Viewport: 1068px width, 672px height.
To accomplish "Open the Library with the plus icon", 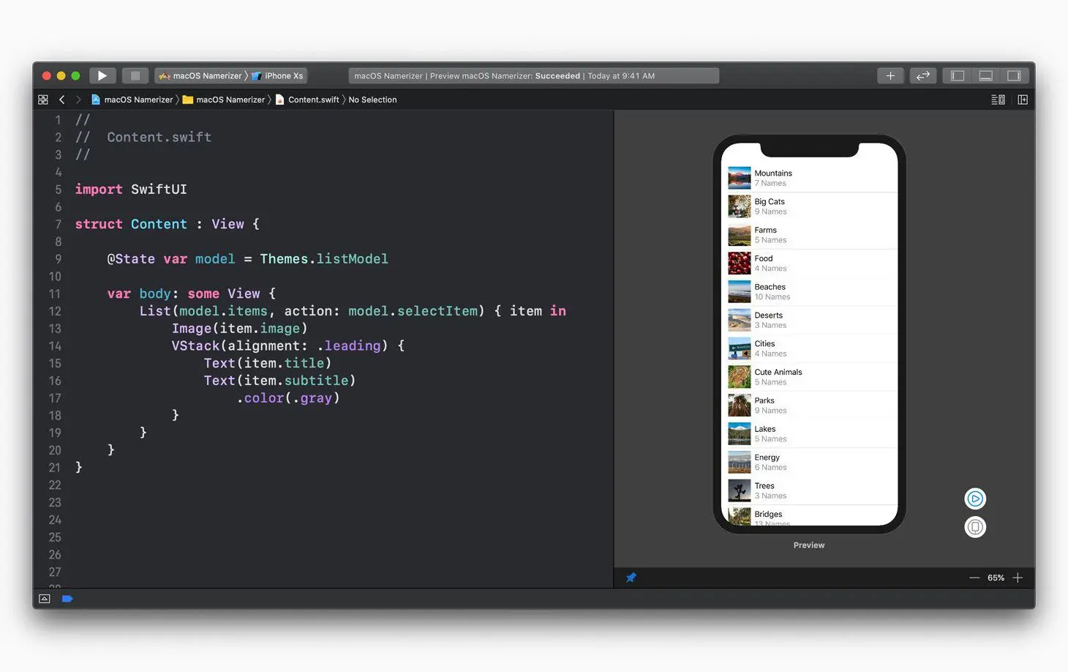I will pos(890,75).
